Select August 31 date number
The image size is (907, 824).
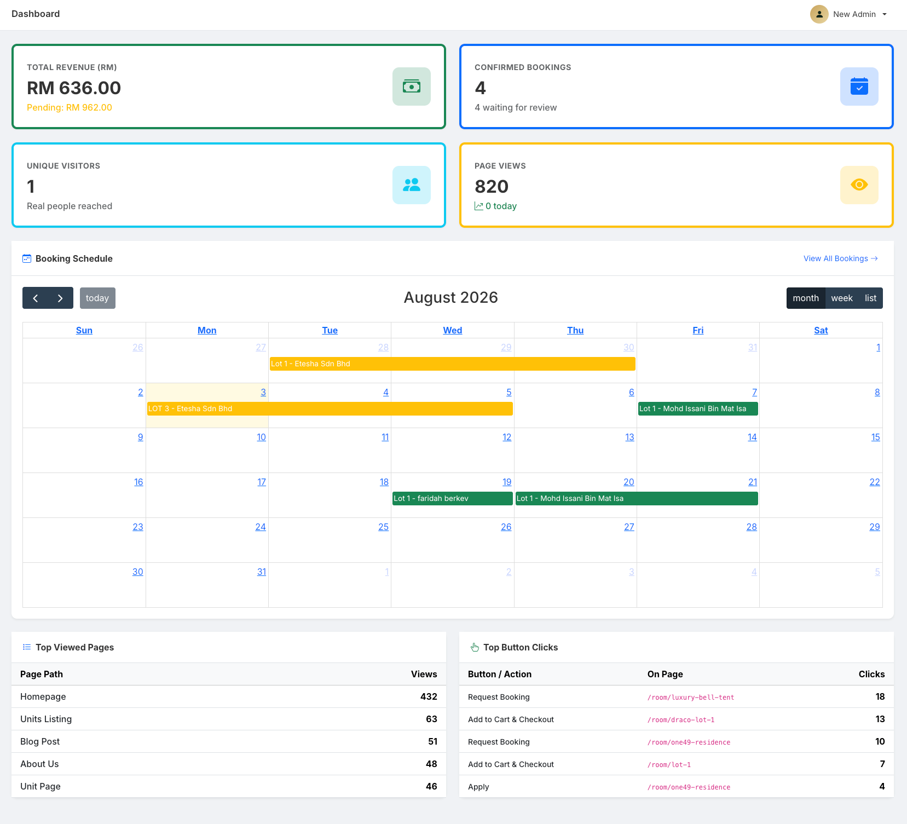(262, 572)
